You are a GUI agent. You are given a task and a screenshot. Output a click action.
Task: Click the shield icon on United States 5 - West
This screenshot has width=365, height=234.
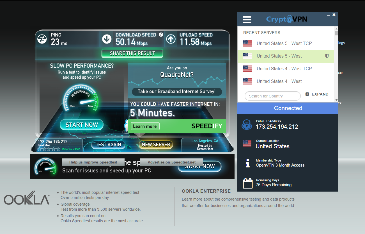[x=327, y=56]
